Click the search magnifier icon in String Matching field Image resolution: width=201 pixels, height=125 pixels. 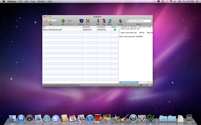point(128,21)
